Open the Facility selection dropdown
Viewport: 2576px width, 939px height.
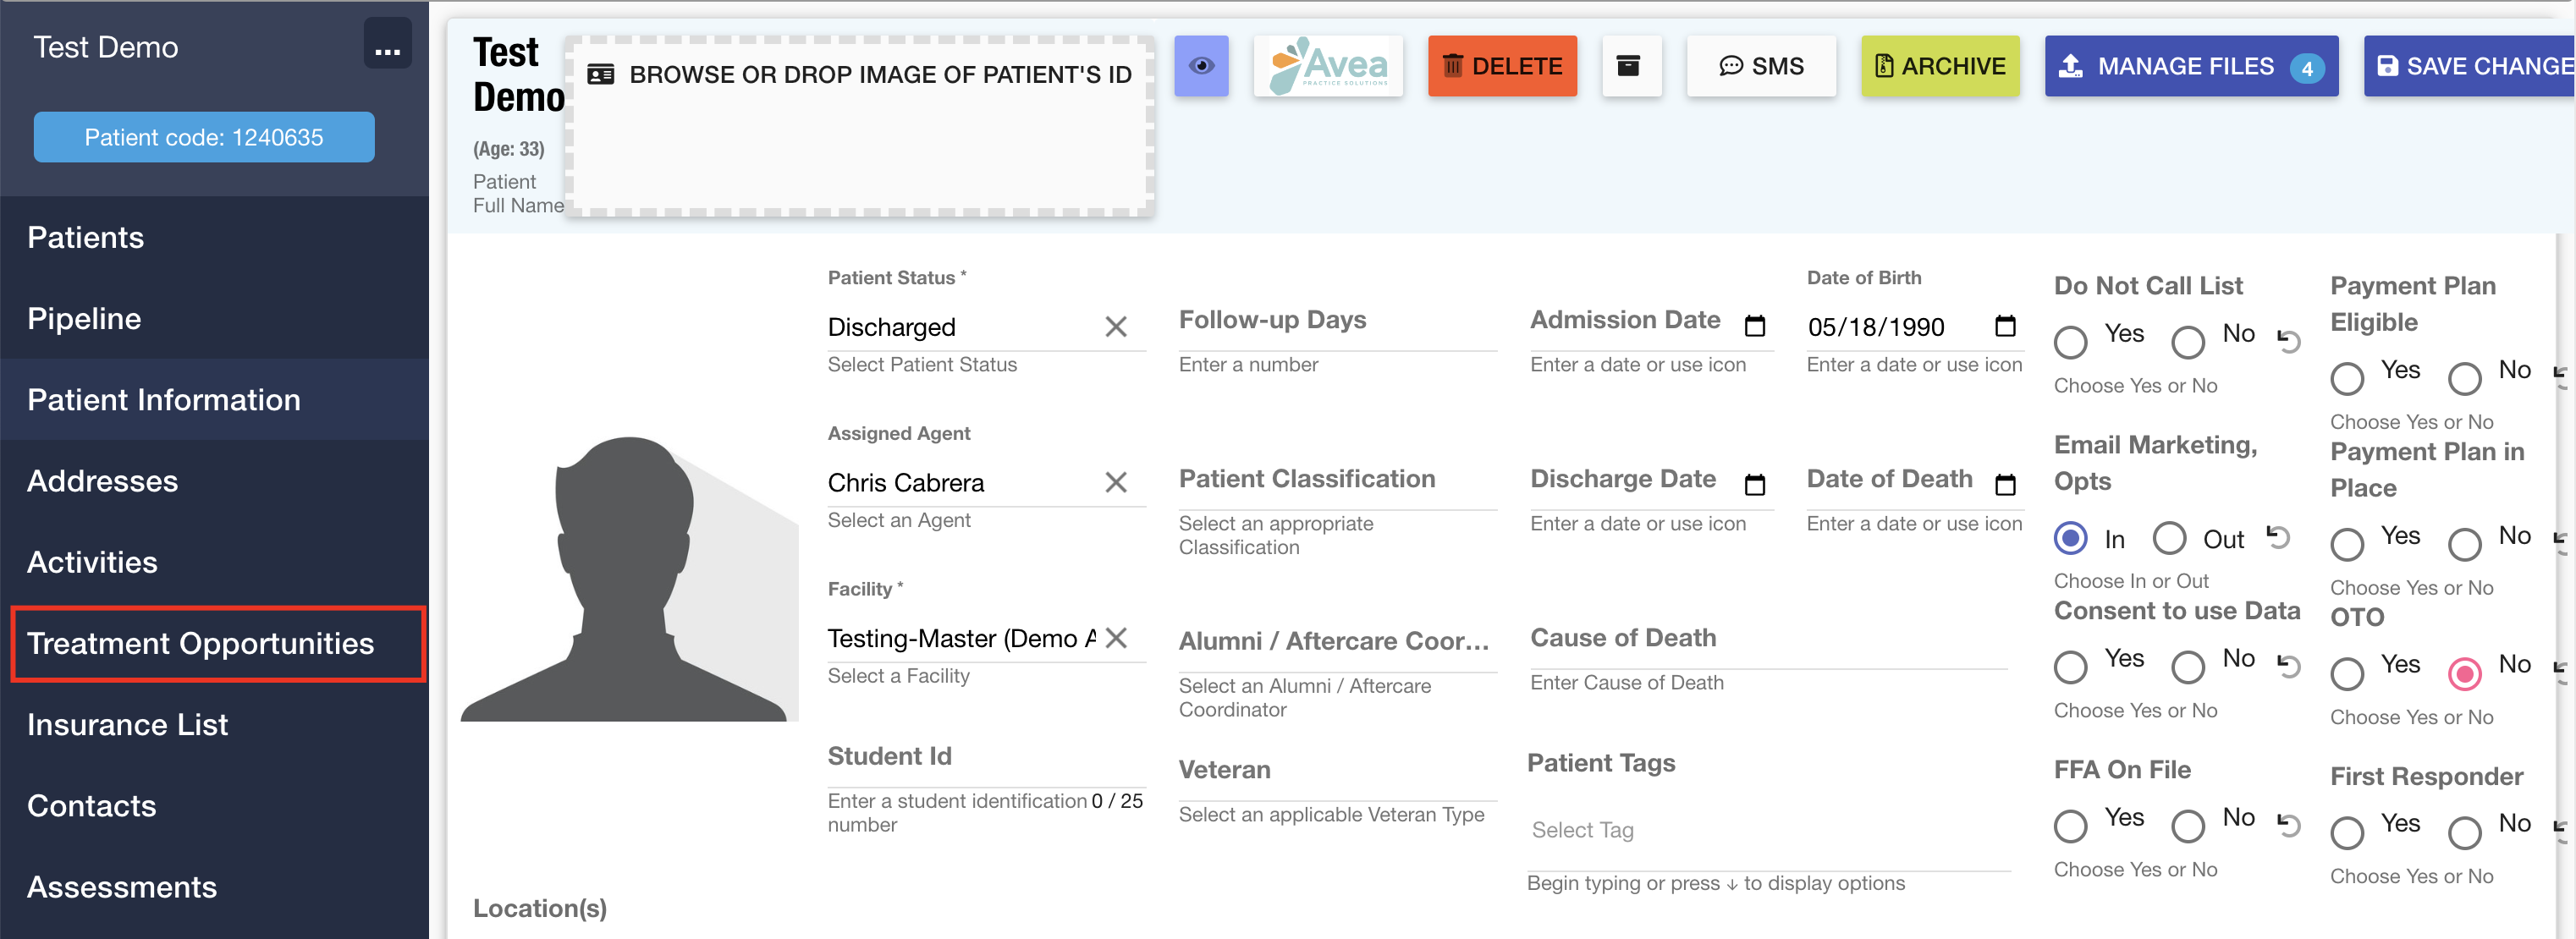tap(950, 638)
